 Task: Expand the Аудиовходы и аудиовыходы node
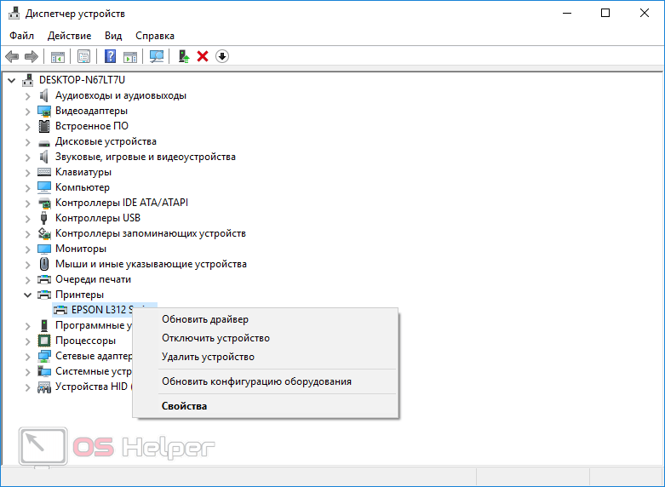tap(27, 96)
